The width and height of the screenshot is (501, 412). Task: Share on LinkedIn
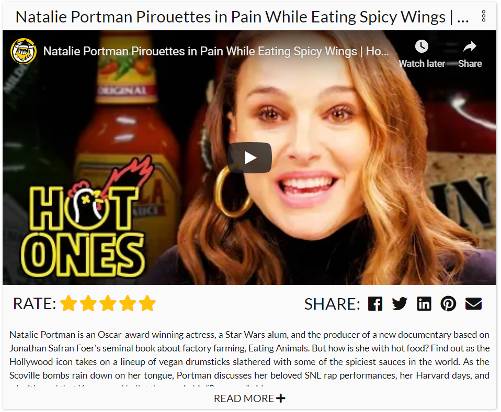[424, 303]
